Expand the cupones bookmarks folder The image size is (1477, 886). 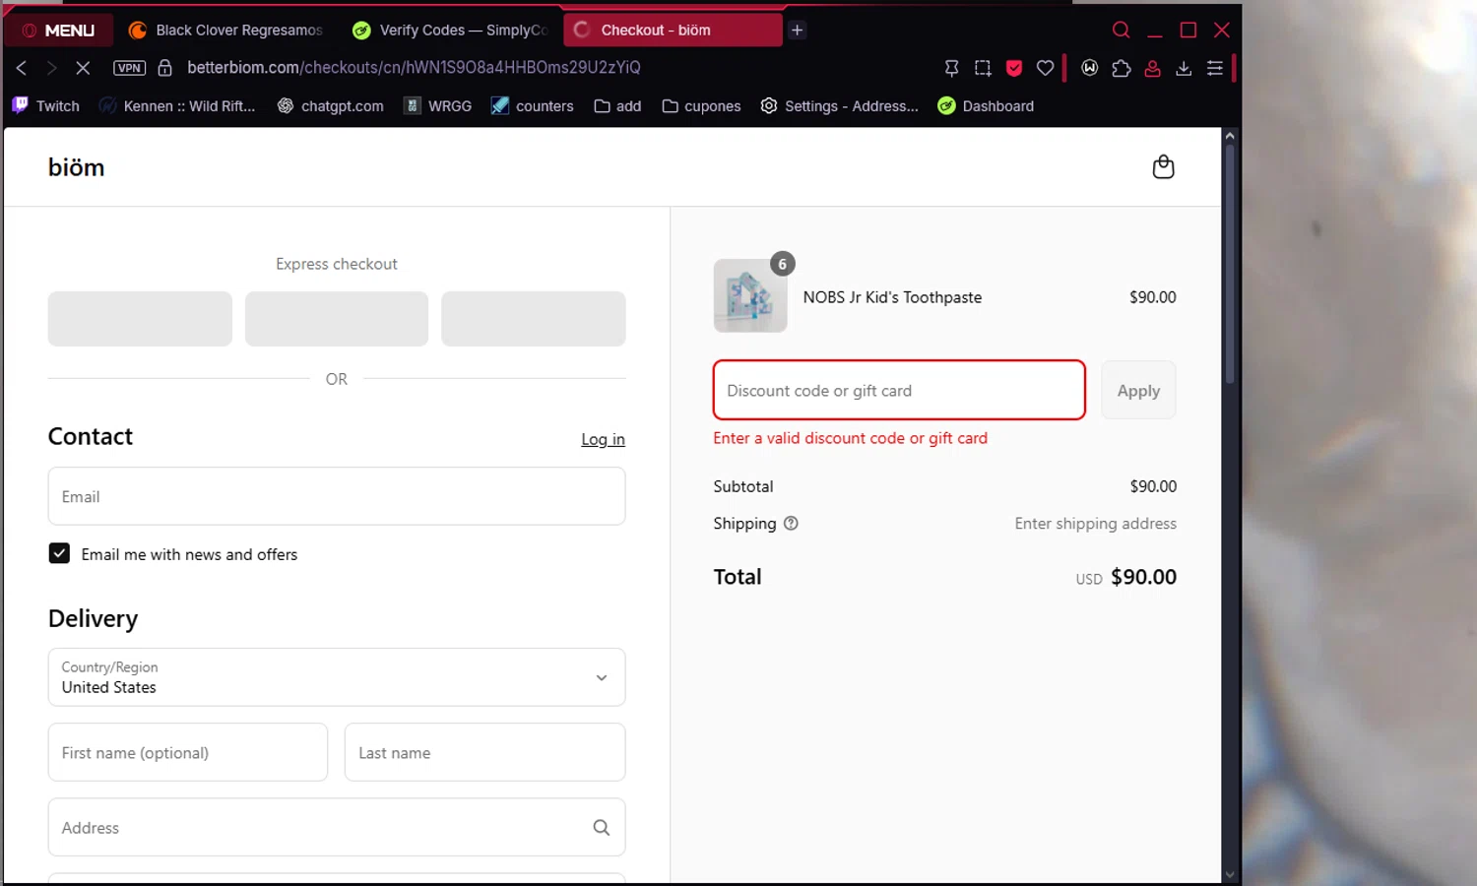click(x=701, y=106)
